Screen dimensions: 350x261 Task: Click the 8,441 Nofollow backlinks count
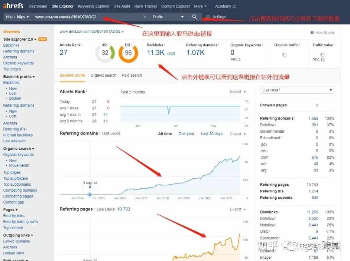coord(313,225)
